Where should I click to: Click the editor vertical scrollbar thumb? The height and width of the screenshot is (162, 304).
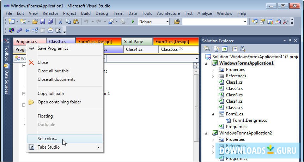(196, 108)
